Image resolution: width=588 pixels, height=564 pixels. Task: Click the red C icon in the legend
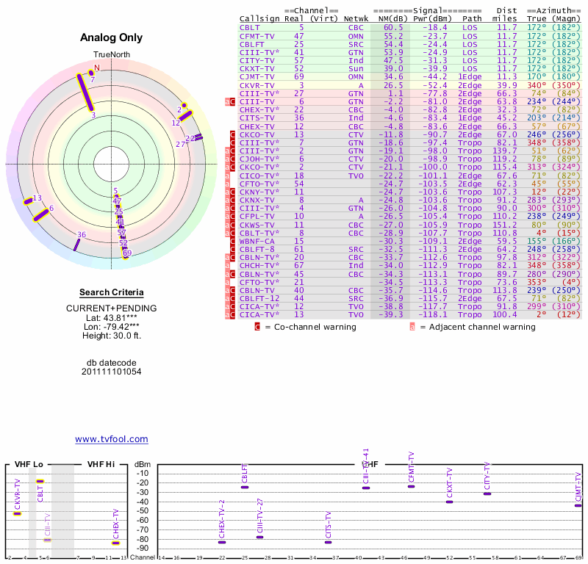pos(257,327)
